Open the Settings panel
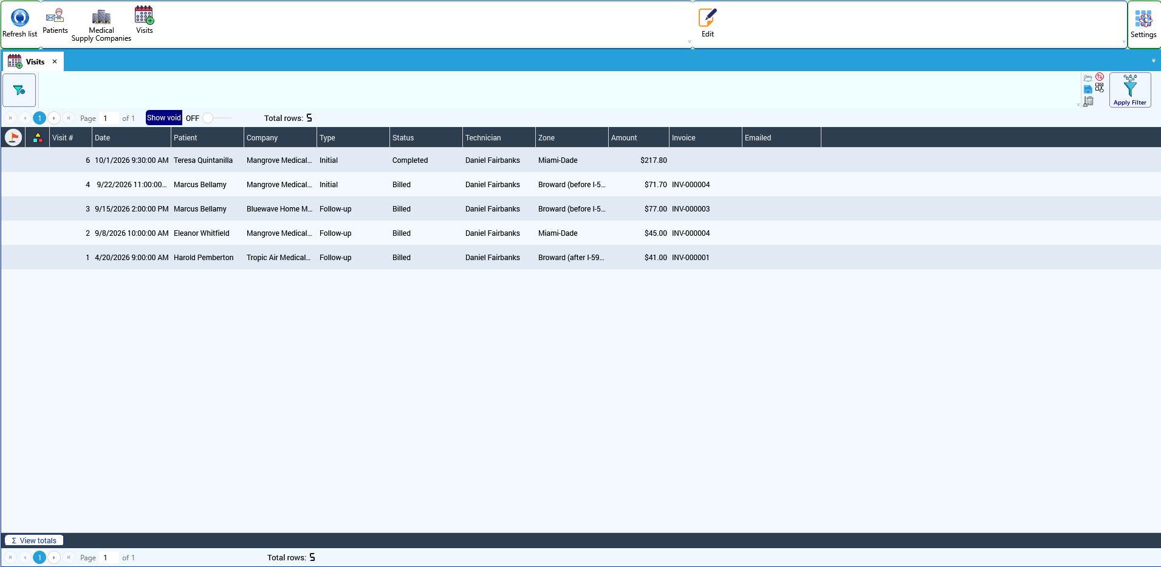The image size is (1161, 567). 1143,24
